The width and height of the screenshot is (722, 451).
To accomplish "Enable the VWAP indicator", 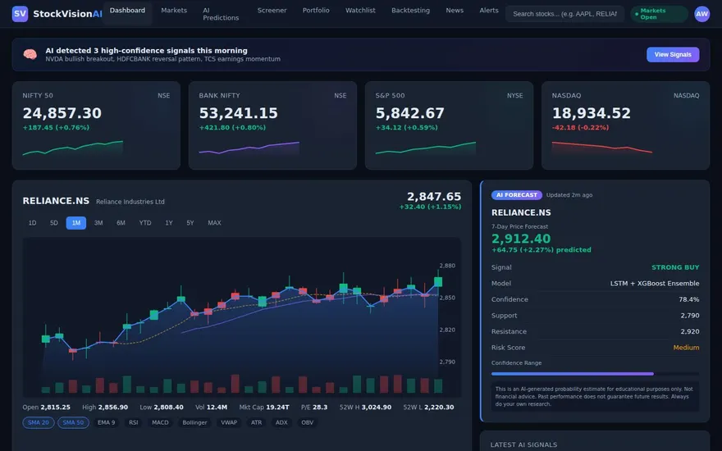I will point(229,422).
